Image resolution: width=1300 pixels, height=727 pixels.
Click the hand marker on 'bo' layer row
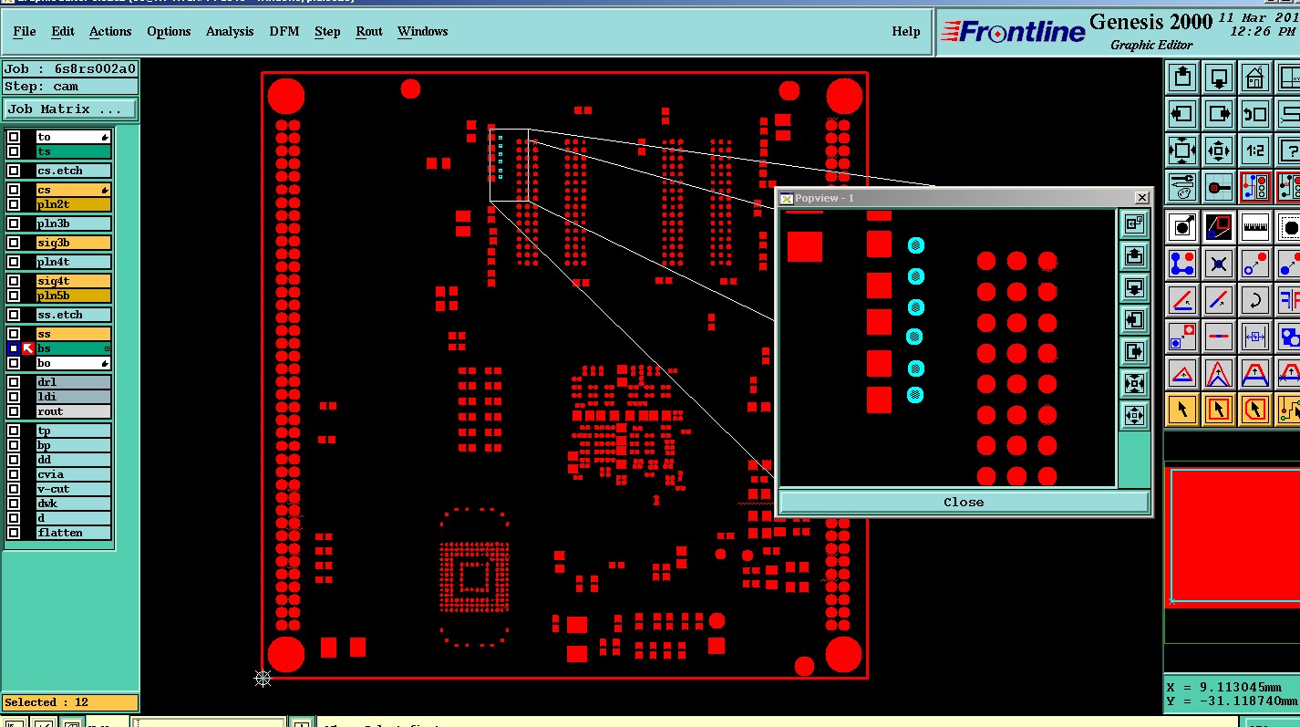pos(106,363)
